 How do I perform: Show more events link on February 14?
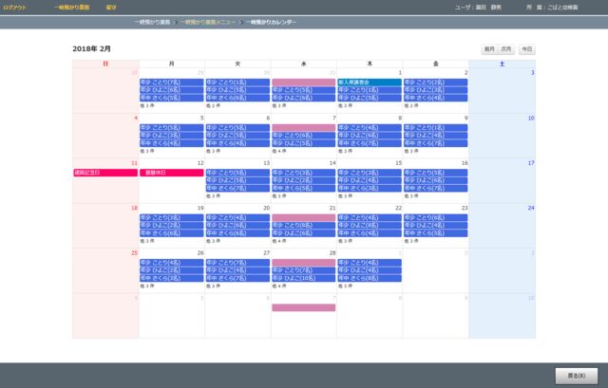click(279, 196)
